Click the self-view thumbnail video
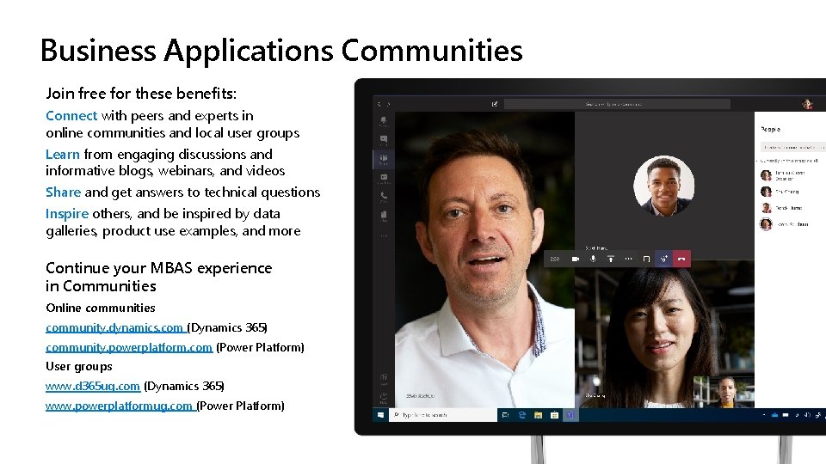This screenshot has height=464, width=826. pos(724,392)
